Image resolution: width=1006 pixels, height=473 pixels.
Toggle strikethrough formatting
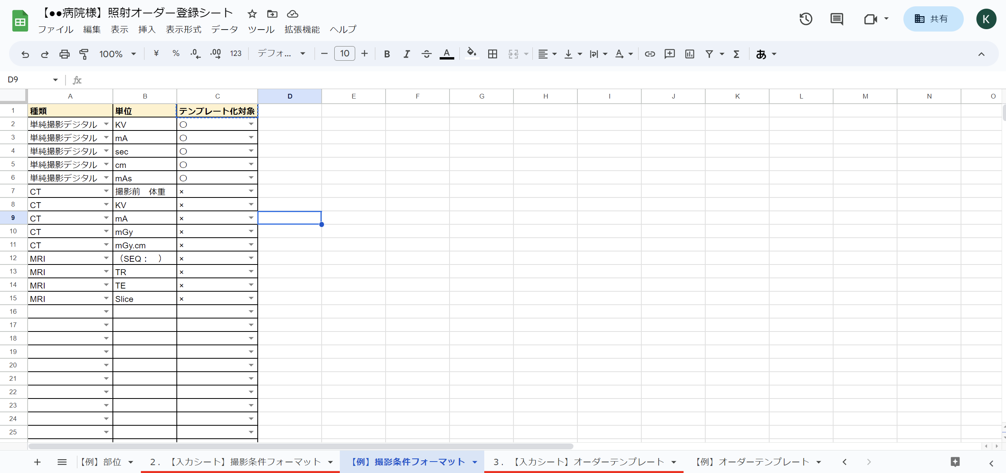(x=426, y=54)
